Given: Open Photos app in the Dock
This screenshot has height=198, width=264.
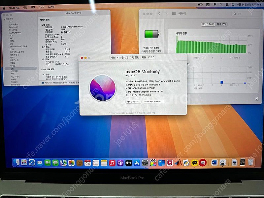Looking at the screenshot, I should 71,163.
